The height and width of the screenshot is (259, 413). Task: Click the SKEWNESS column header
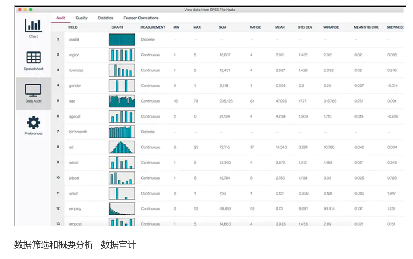pos(395,27)
